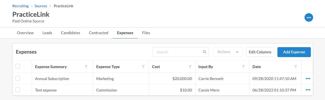Click the Carrie Bennett cell
This screenshot has width=325, height=100.
click(x=211, y=79)
